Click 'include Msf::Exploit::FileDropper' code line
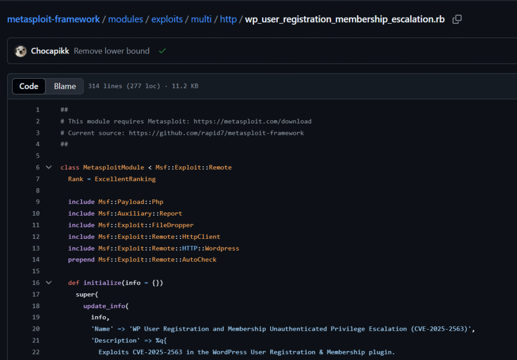The width and height of the screenshot is (517, 360). pyautogui.click(x=131, y=225)
